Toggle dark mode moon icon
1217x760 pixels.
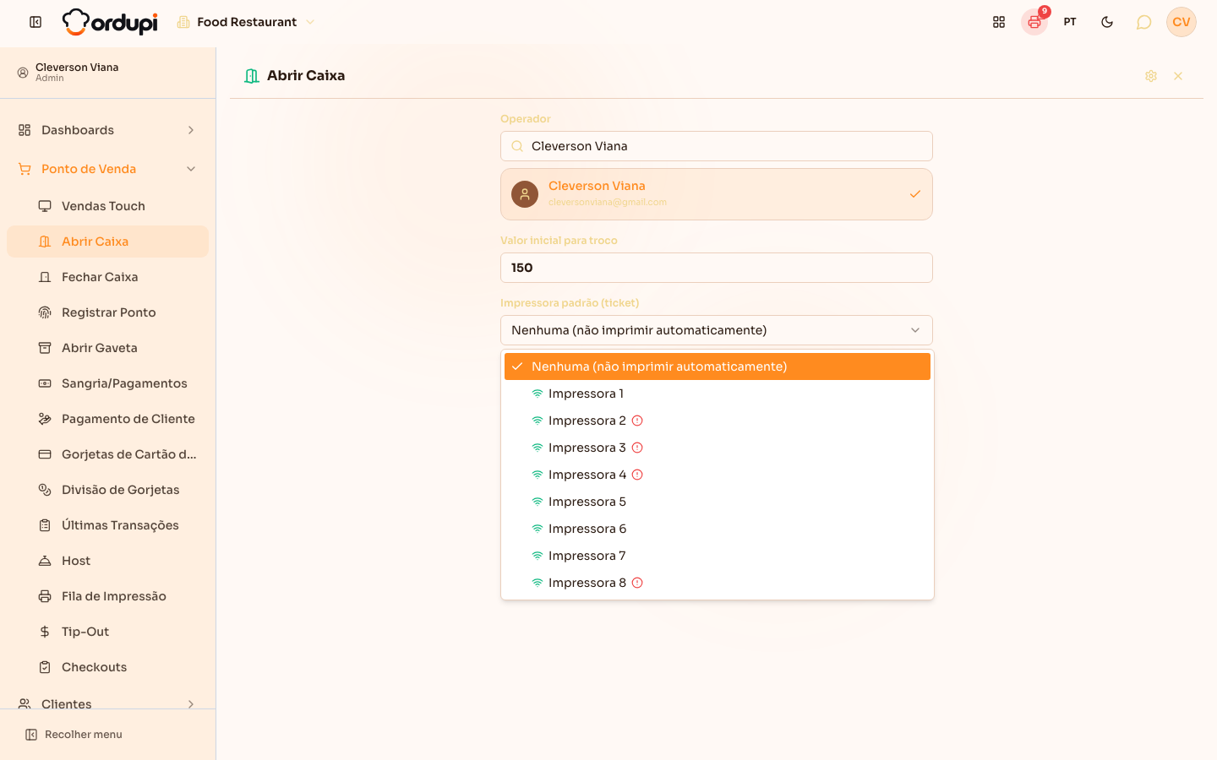(x=1107, y=22)
